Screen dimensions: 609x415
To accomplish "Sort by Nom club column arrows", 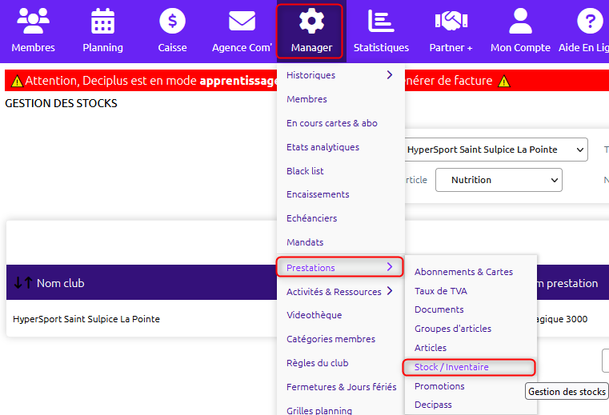I will pyautogui.click(x=22, y=283).
